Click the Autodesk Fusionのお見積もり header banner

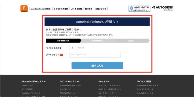97,22
